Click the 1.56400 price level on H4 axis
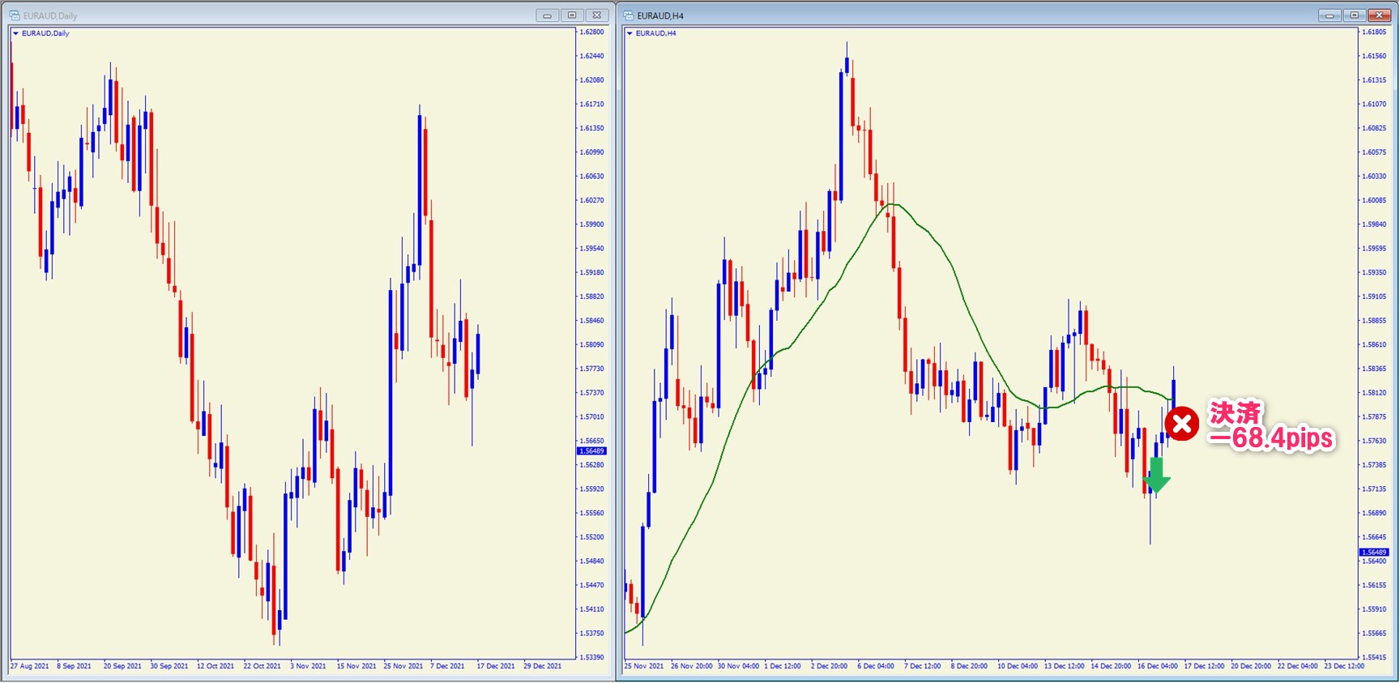 (1375, 561)
